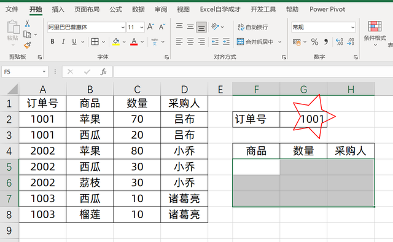Screen dimensions: 393x242
Task: Expand merge and center options arrow
Action: [280, 42]
